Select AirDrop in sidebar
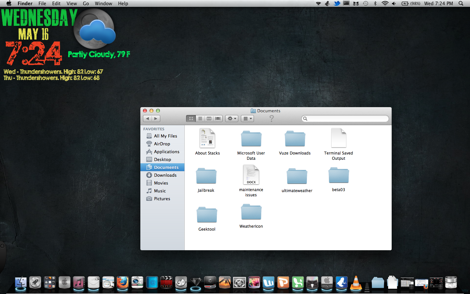 click(162, 144)
